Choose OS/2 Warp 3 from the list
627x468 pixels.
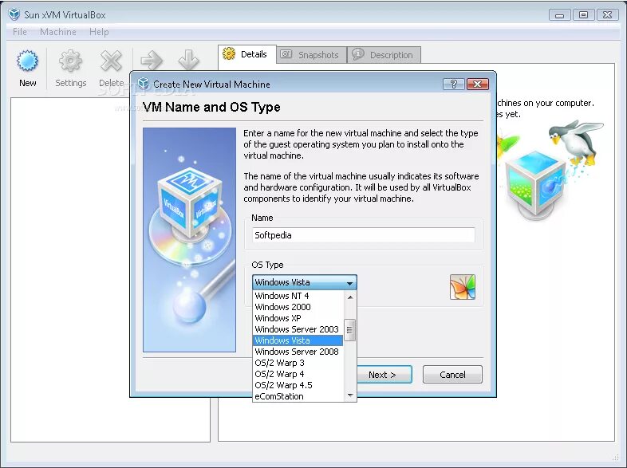[298, 363]
